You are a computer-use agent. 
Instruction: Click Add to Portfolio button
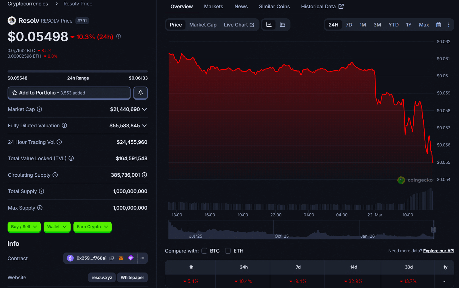[x=69, y=93]
